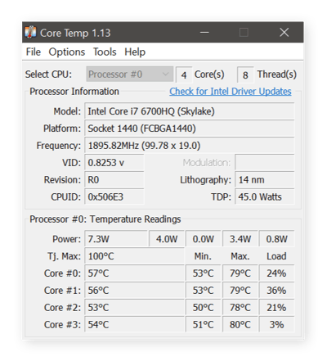
Task: Click Core #2 max temperature 78°C
Action: [x=240, y=308]
